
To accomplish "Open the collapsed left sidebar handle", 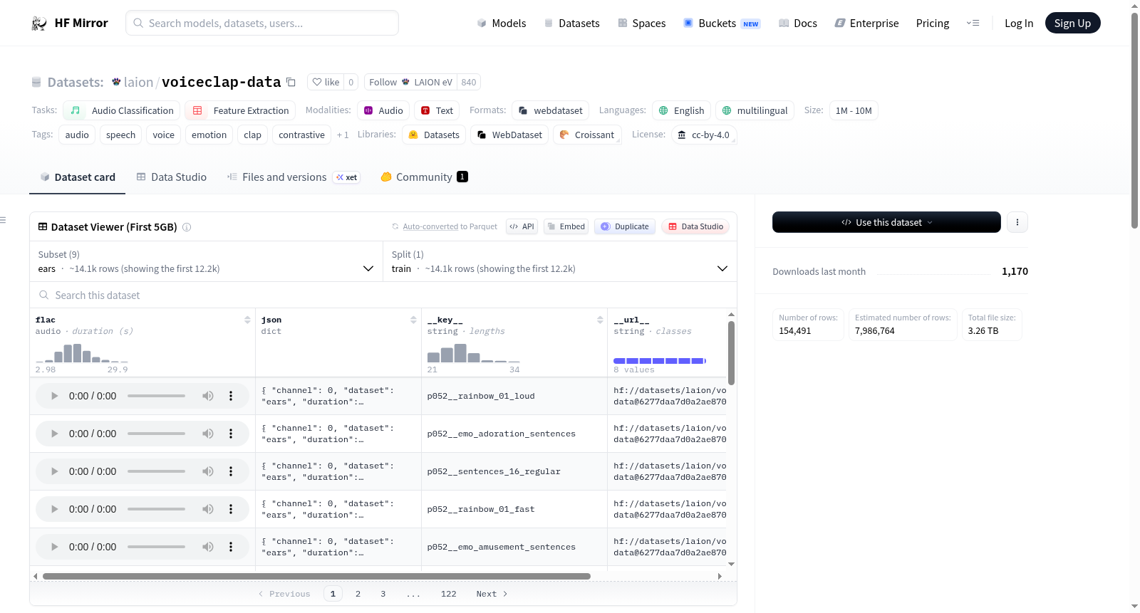I will (3, 220).
